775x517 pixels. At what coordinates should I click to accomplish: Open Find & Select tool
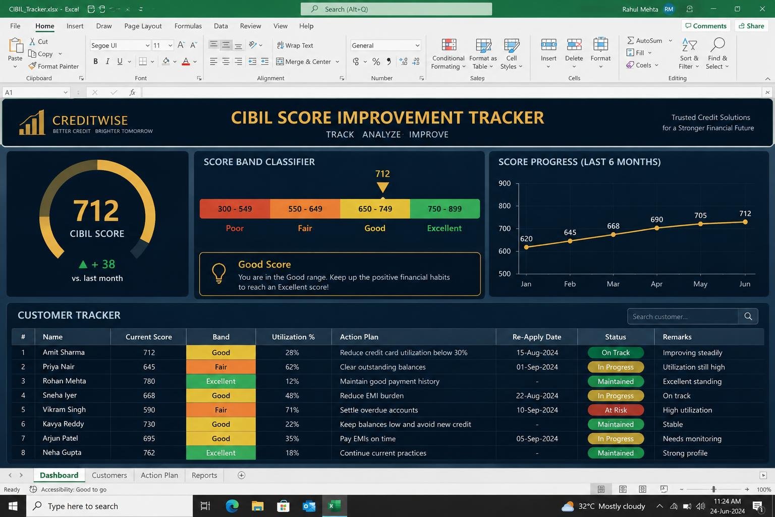click(x=717, y=54)
